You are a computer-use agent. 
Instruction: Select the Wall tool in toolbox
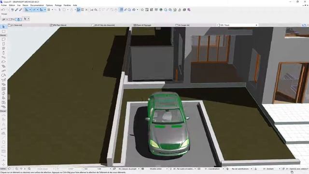(x=3, y=39)
